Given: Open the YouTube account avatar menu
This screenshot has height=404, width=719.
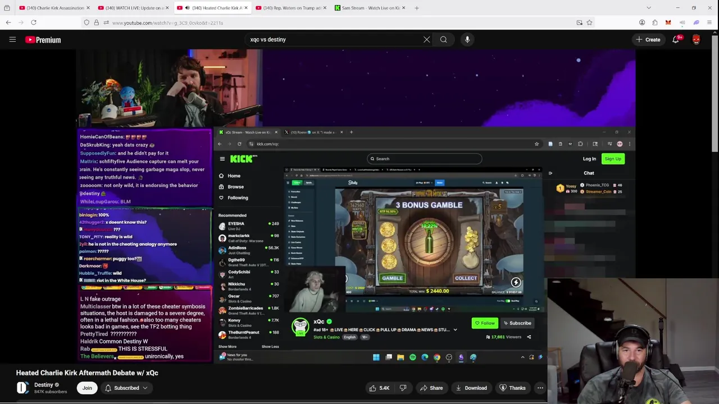Looking at the screenshot, I should coord(697,39).
